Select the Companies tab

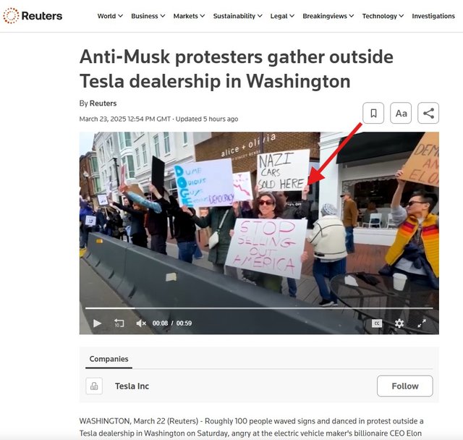[109, 359]
